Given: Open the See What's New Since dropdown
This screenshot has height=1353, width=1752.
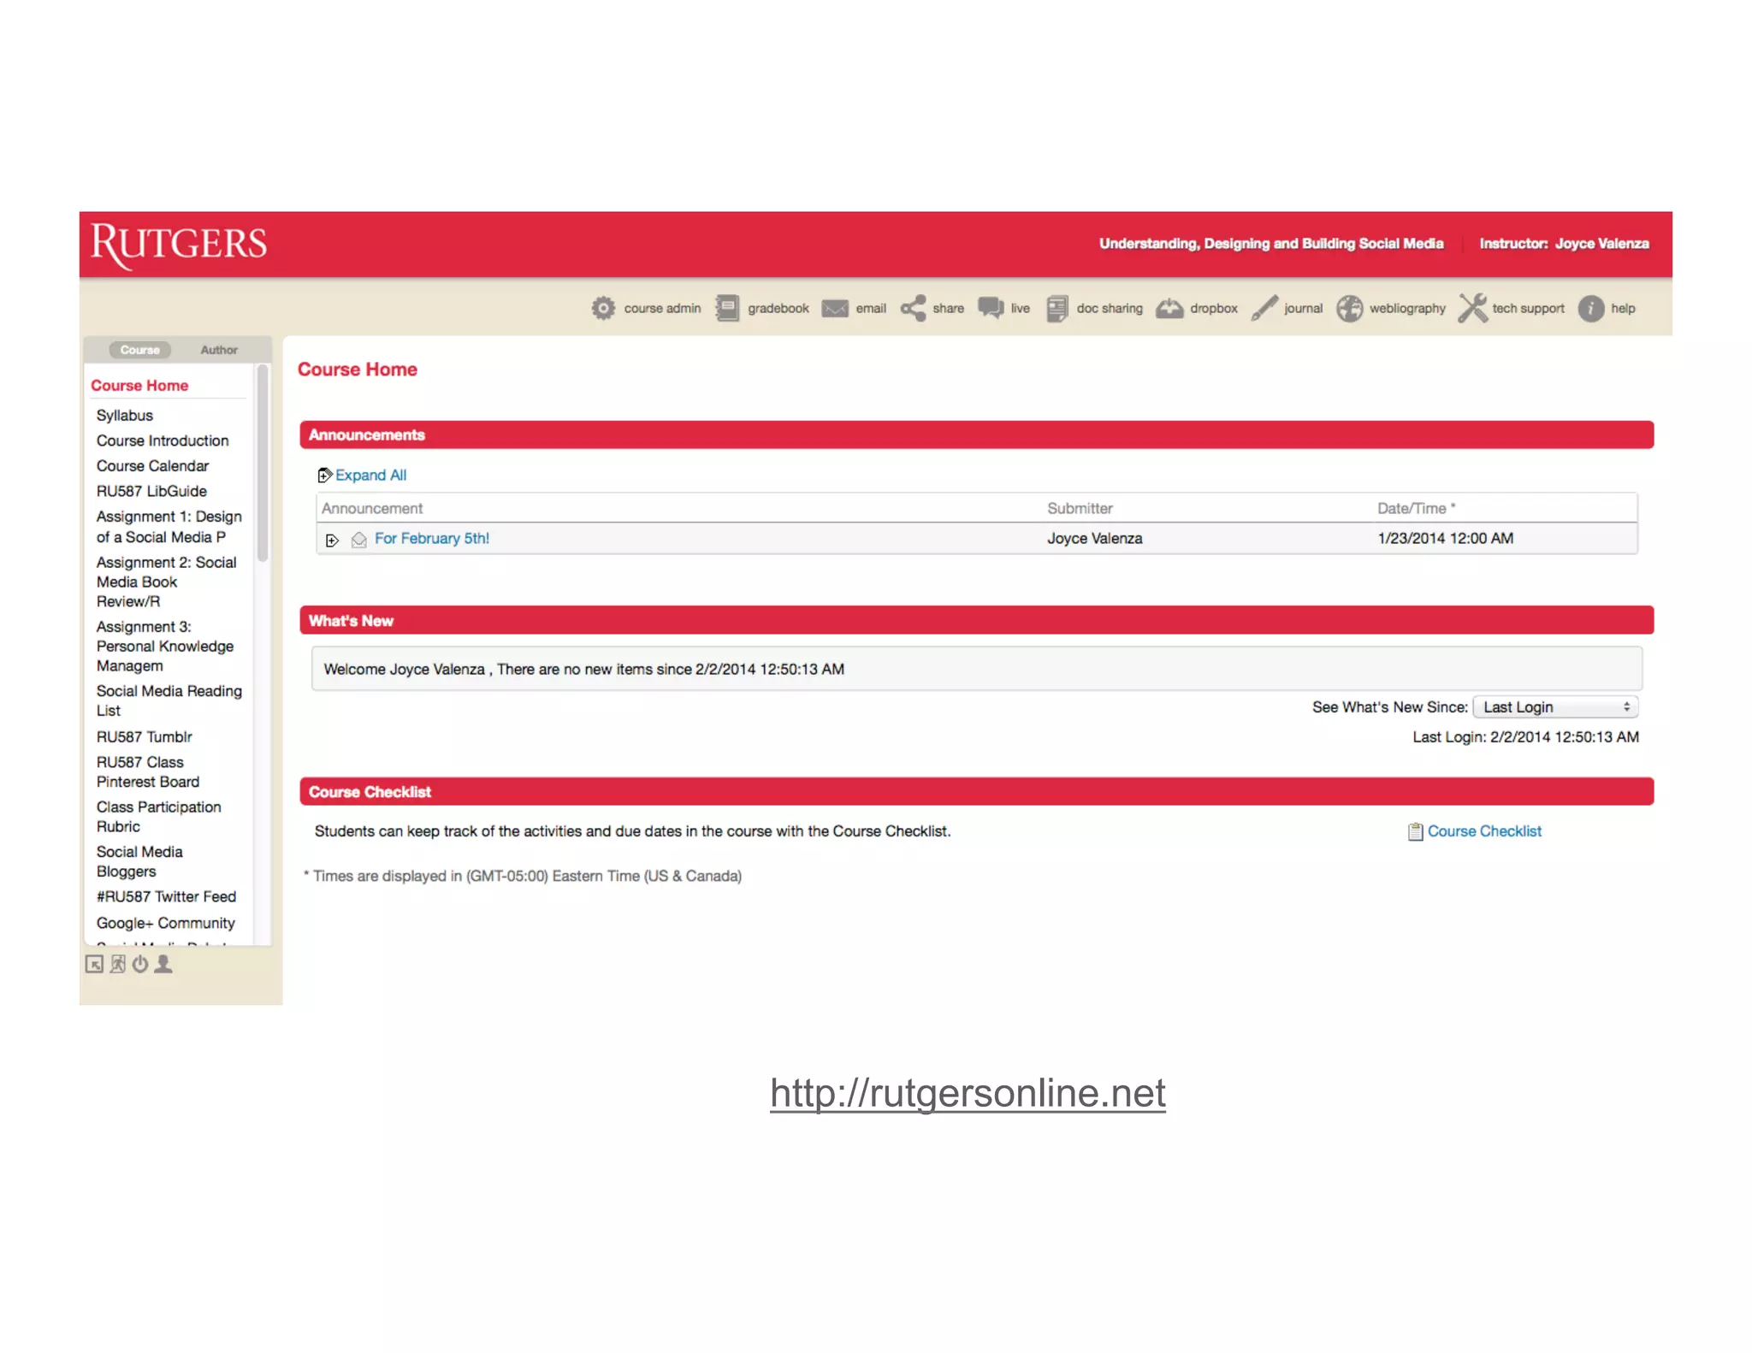Looking at the screenshot, I should tap(1554, 707).
